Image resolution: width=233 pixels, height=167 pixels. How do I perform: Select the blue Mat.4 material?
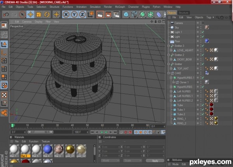tap(48, 151)
